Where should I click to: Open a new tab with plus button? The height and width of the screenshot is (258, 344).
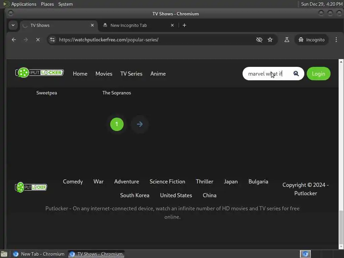click(x=184, y=25)
